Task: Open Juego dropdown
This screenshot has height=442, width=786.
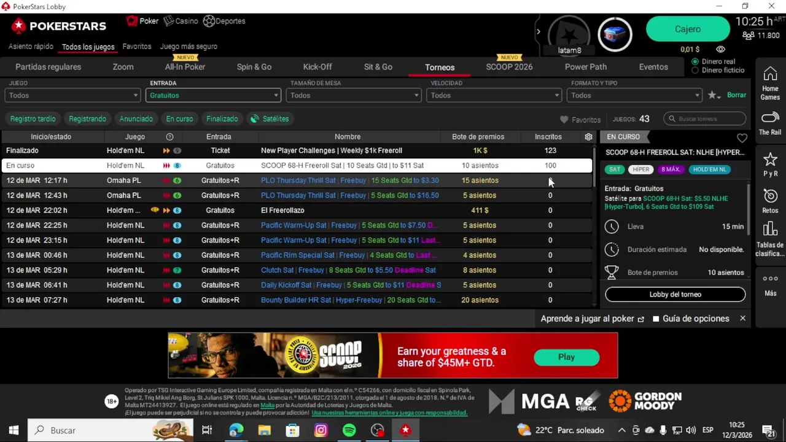Action: coord(72,95)
